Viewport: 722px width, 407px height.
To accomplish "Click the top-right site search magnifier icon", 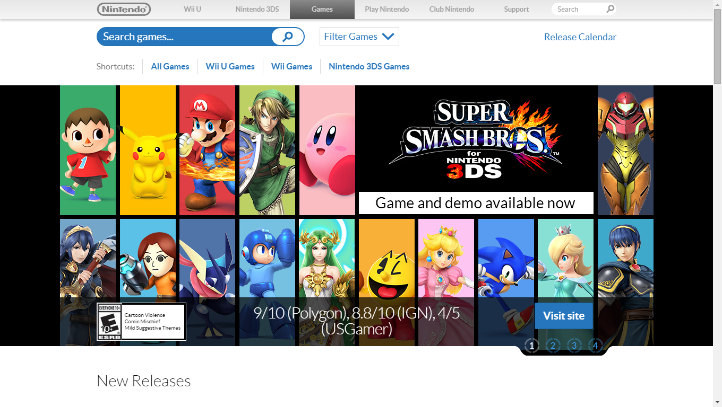I will pos(610,9).
